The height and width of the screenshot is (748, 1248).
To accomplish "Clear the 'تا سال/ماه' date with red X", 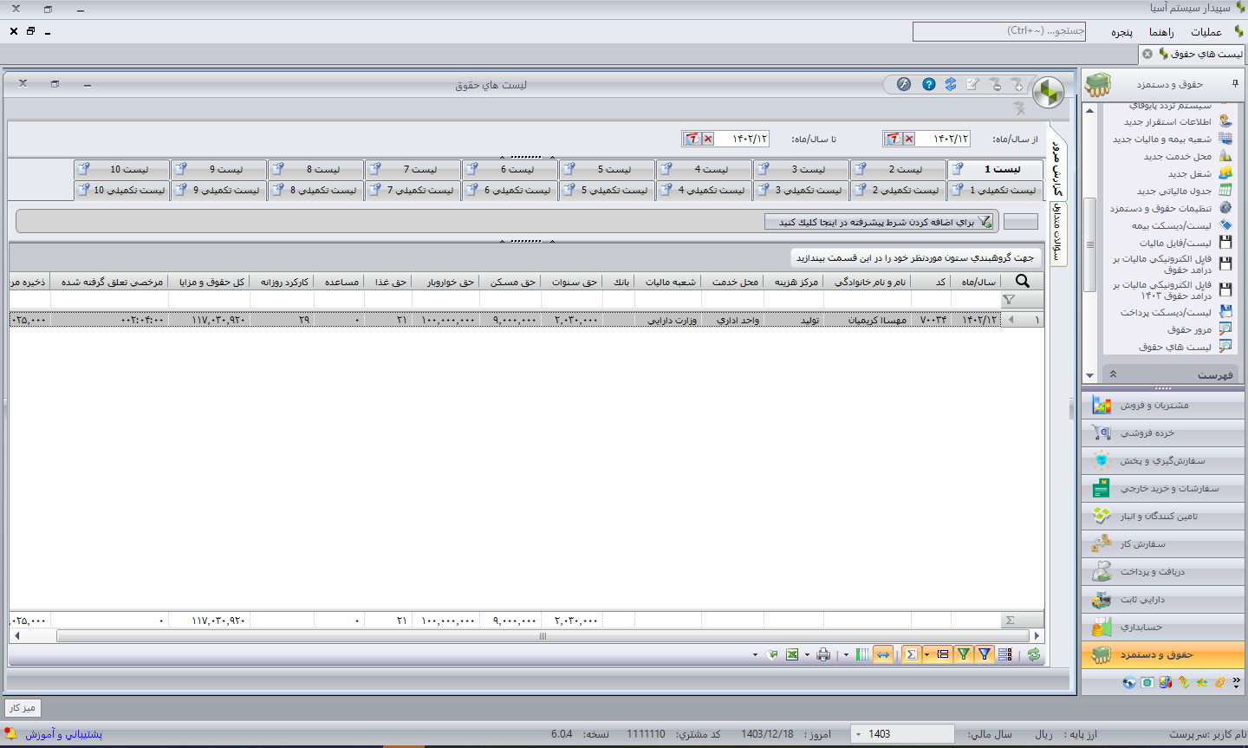I will click(x=708, y=139).
